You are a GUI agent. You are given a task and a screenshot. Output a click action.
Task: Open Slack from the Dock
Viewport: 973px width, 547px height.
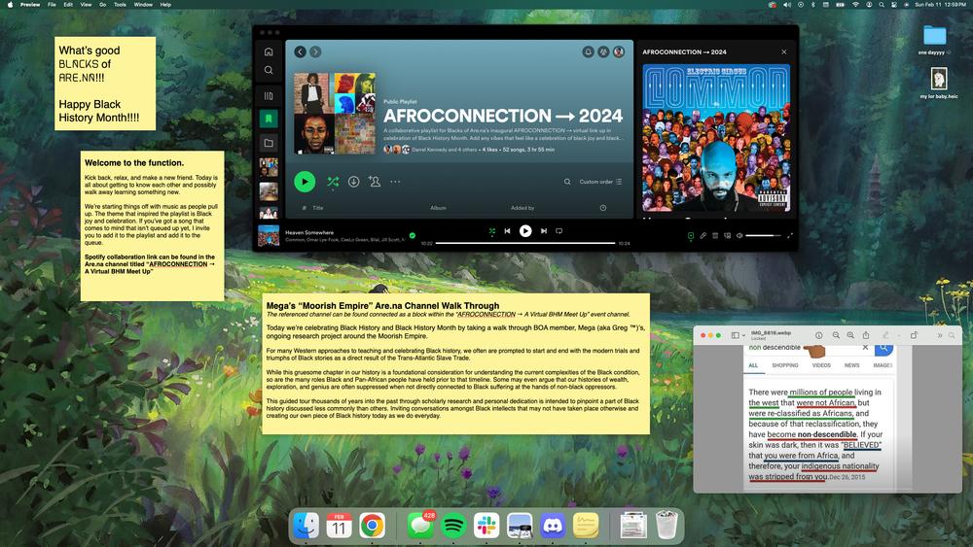pyautogui.click(x=486, y=526)
